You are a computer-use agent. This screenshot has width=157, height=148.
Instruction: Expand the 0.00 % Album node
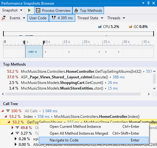[16, 144]
